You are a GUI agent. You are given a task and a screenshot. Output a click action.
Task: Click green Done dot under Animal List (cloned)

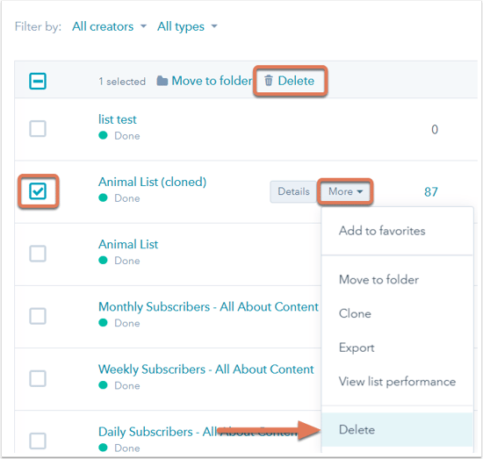103,198
